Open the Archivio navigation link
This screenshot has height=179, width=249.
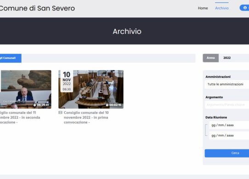tap(222, 8)
